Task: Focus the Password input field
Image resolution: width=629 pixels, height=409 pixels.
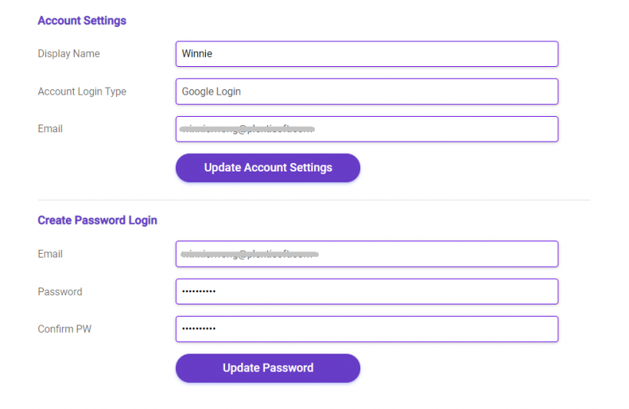Action: pyautogui.click(x=366, y=291)
